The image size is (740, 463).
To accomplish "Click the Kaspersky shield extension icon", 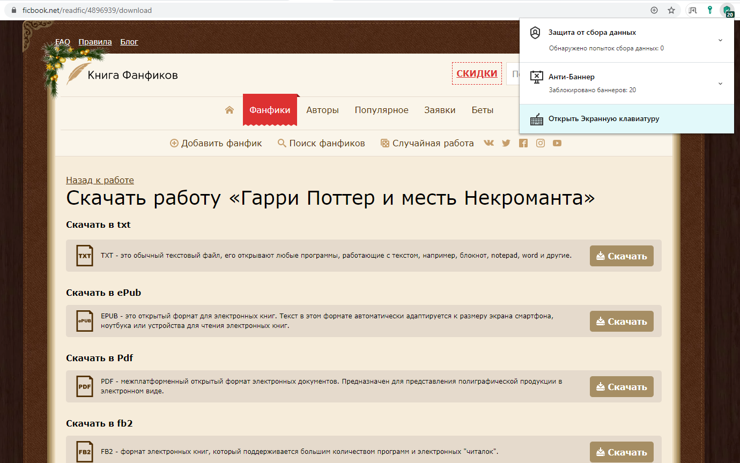I will [727, 10].
